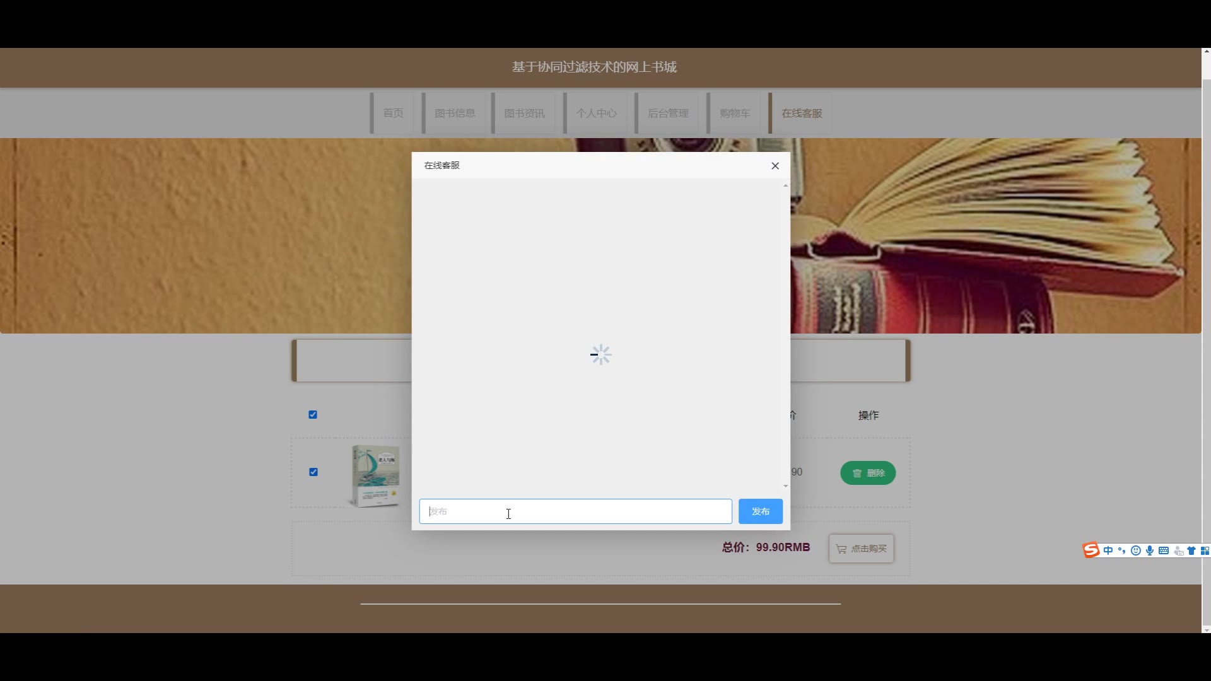The height and width of the screenshot is (681, 1211).
Task: Uncheck the book item checkbox in cart row
Action: 313,472
